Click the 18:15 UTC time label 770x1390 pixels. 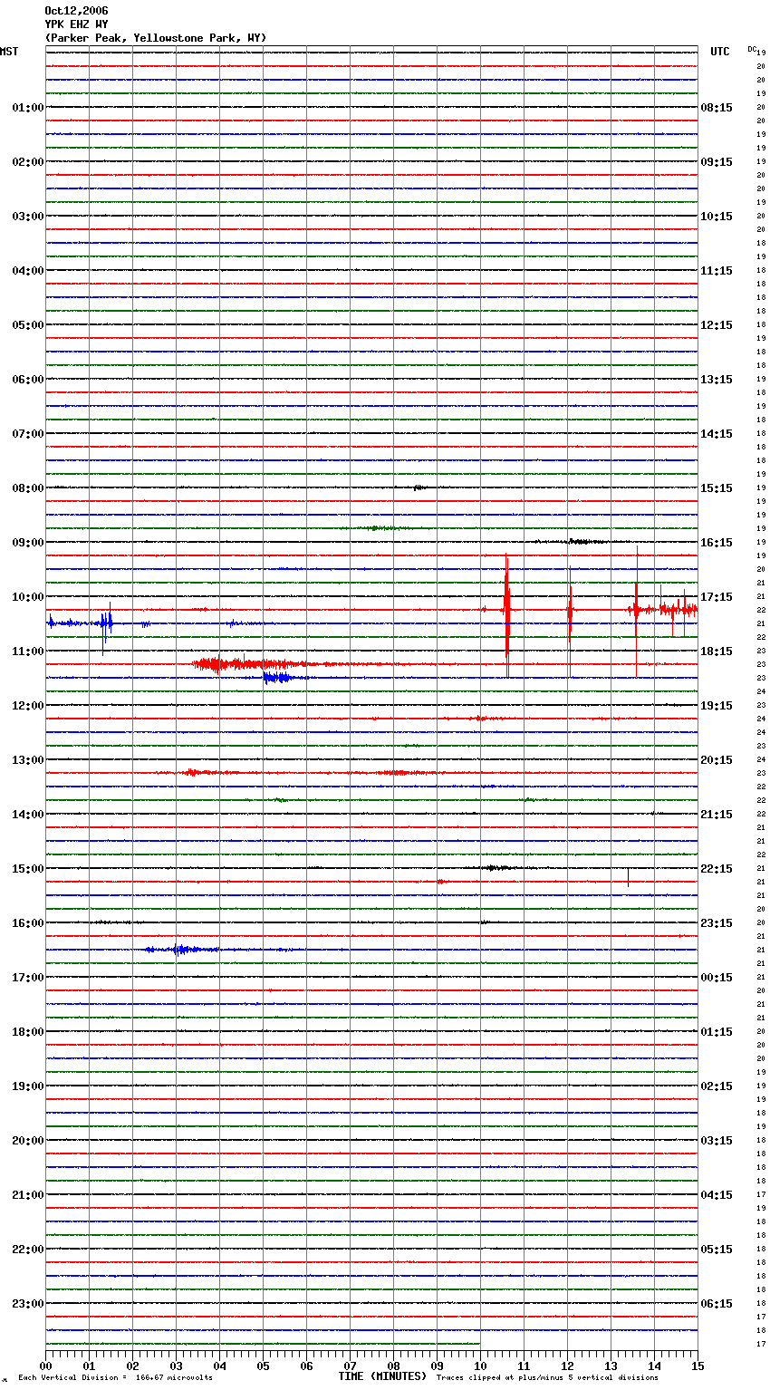[717, 652]
